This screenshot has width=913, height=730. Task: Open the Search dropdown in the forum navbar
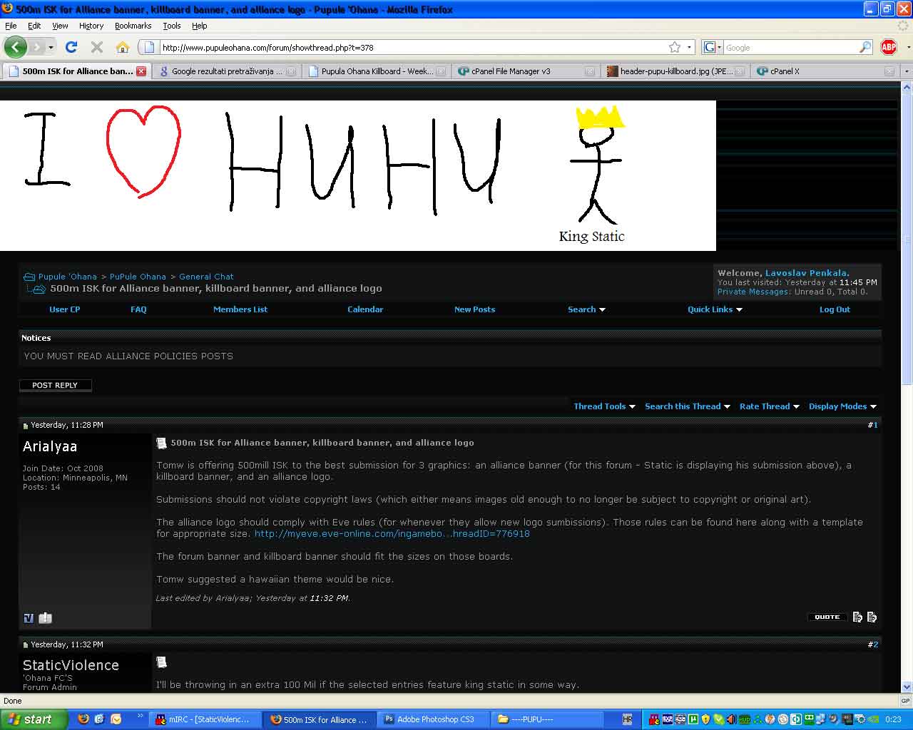(x=586, y=309)
